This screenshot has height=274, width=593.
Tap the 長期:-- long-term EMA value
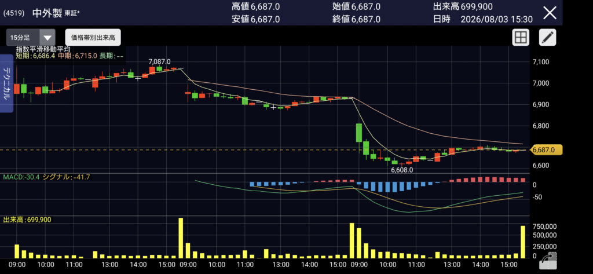pyautogui.click(x=112, y=56)
